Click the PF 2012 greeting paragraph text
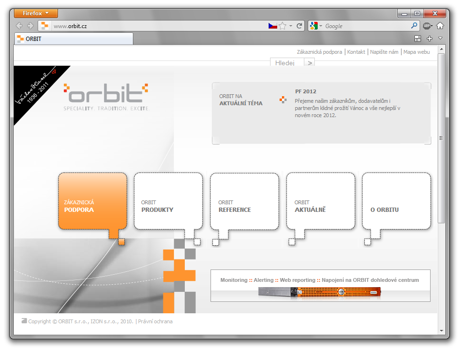The height and width of the screenshot is (349, 462). 348,108
